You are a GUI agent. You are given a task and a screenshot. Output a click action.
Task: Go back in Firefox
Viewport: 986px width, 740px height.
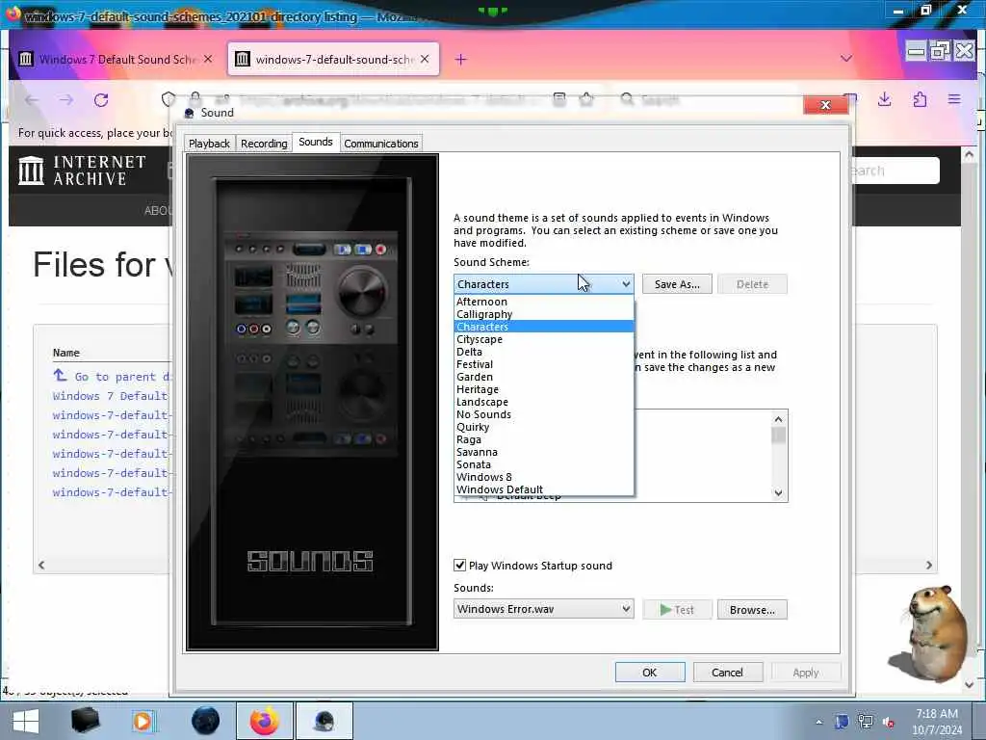pyautogui.click(x=32, y=100)
